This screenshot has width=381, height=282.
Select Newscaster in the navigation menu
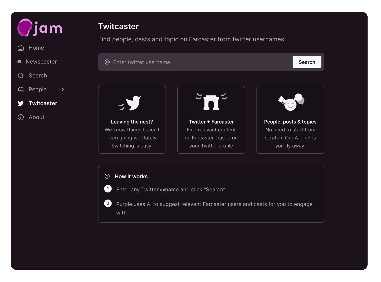tap(41, 62)
